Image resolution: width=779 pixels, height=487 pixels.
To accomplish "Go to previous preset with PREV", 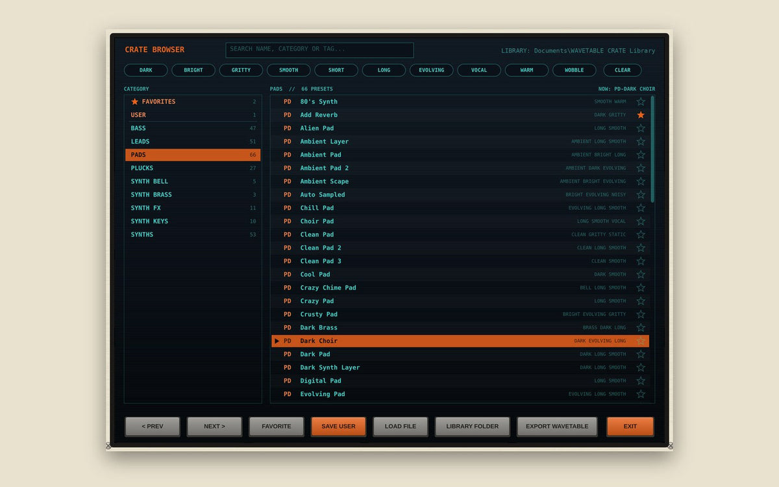I will point(153,427).
